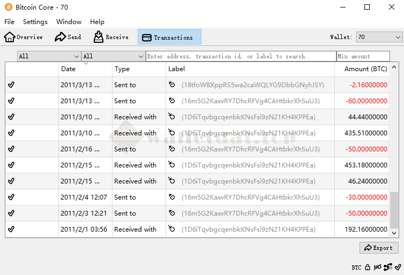Click confirmed checkmark of -2.16 transaction
Image resolution: width=404 pixels, height=275 pixels.
(11, 85)
